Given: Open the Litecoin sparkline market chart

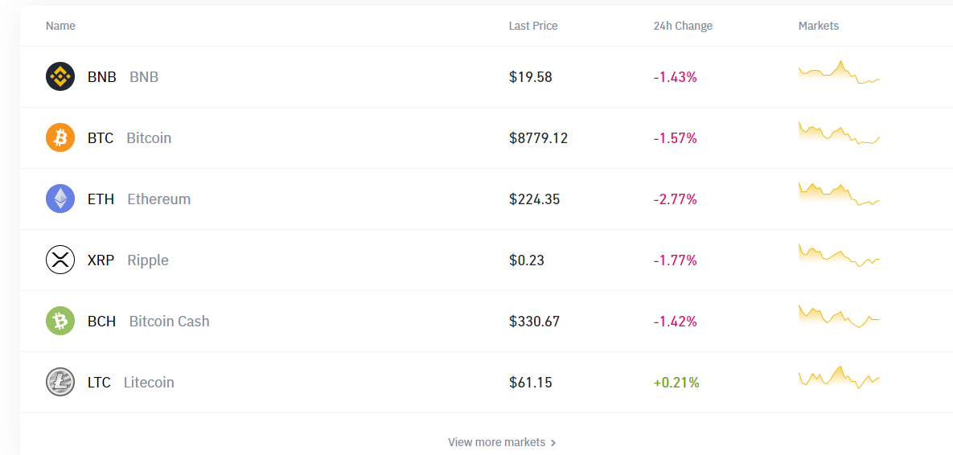Looking at the screenshot, I should (839, 377).
